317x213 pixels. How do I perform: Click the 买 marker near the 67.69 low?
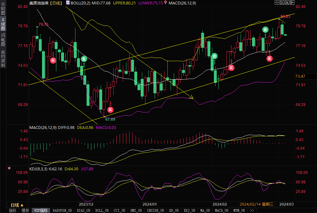[x=110, y=110]
